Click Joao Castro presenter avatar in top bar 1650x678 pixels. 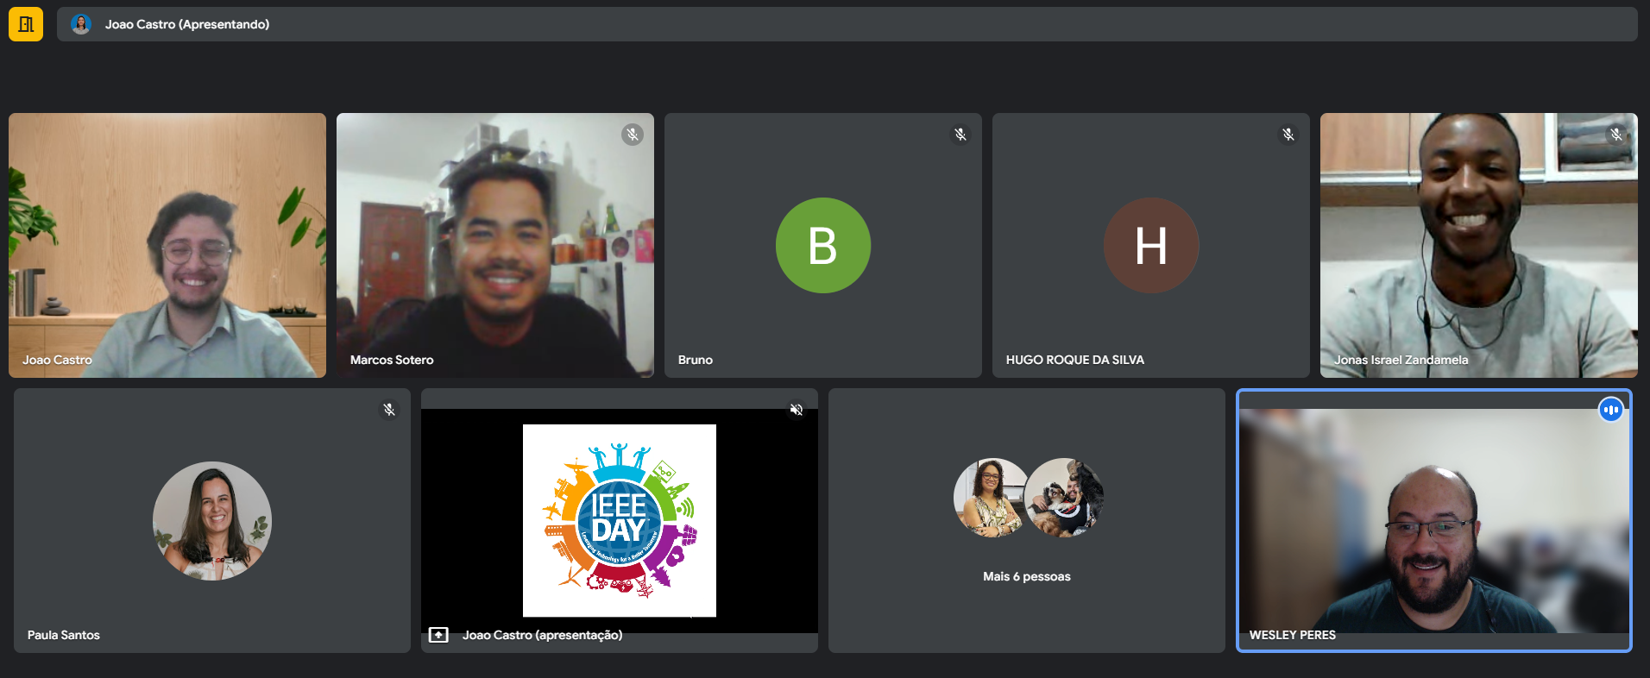tap(81, 24)
